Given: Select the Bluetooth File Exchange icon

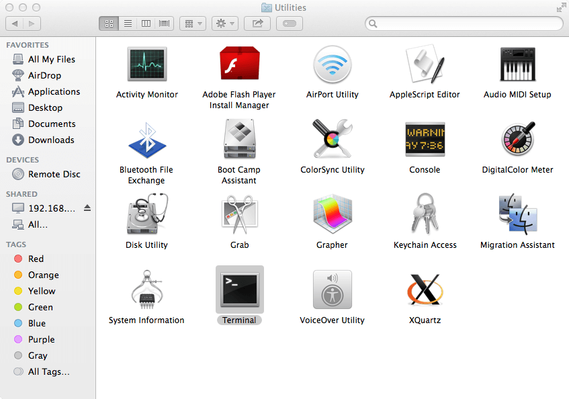Looking at the screenshot, I should click(147, 140).
